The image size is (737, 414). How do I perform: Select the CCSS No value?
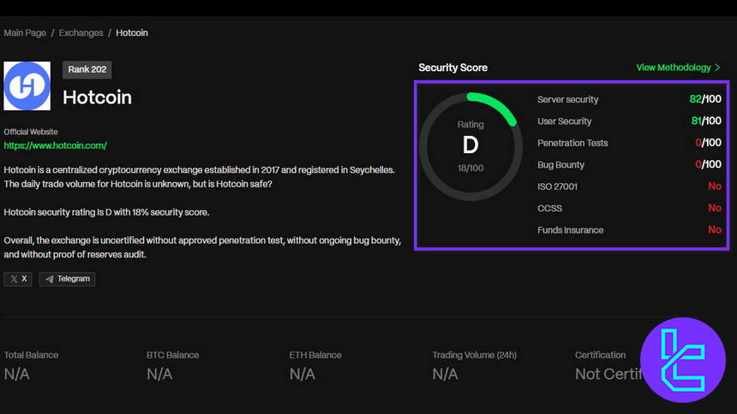(715, 208)
